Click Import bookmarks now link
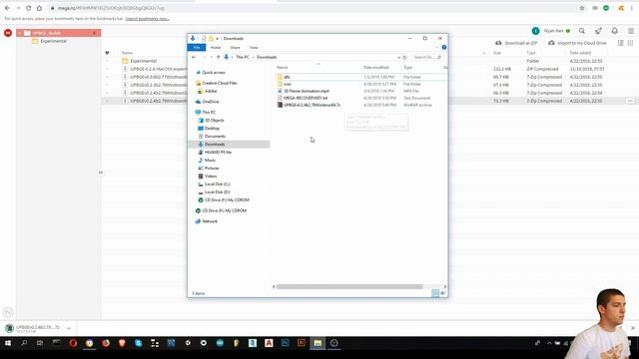The width and height of the screenshot is (639, 359). point(147,19)
